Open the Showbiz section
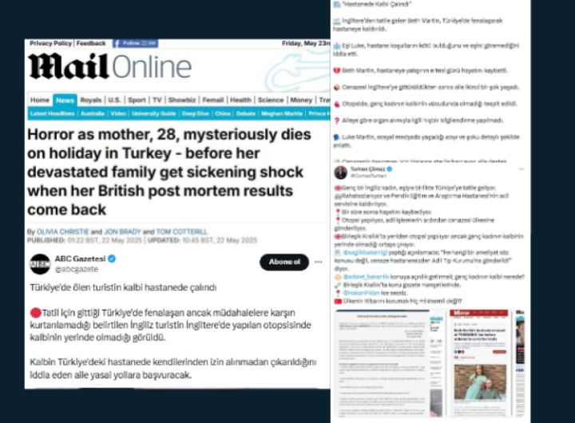This screenshot has height=423, width=575. pyautogui.click(x=182, y=100)
